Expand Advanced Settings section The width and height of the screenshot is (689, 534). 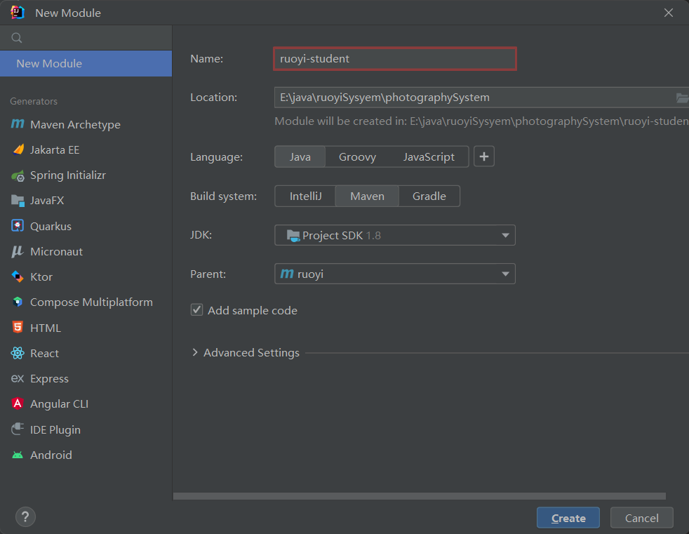195,352
